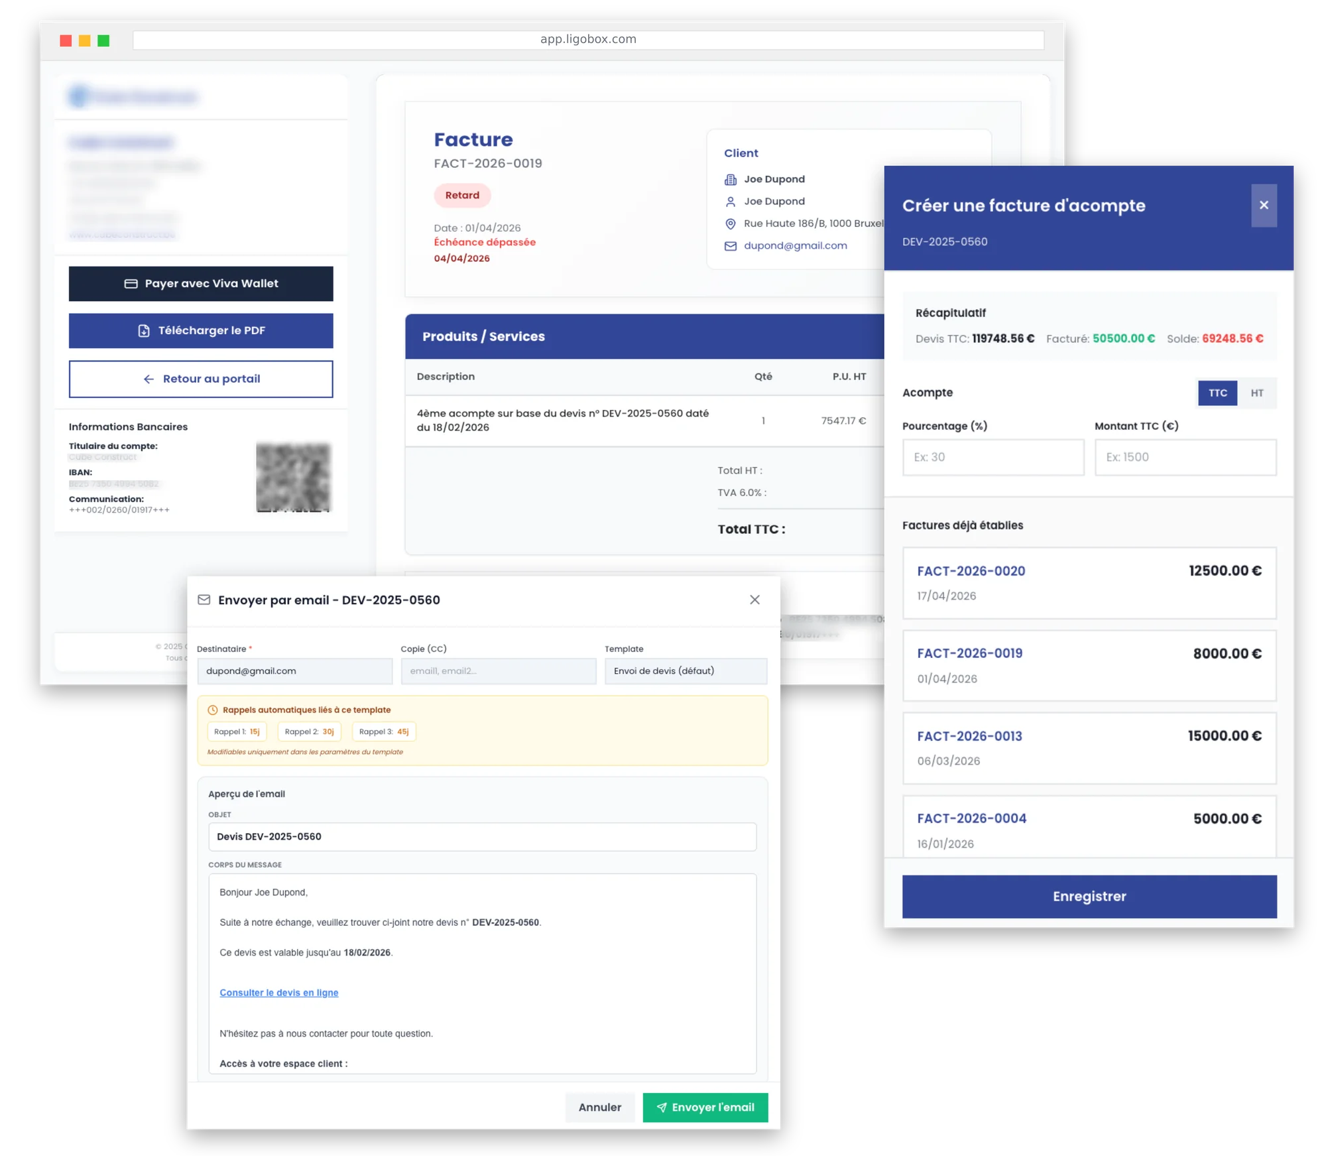Click the location pin icon by Rue Haute

730,224
